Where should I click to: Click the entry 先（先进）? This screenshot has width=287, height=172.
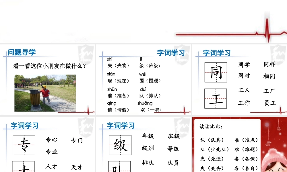(212, 159)
